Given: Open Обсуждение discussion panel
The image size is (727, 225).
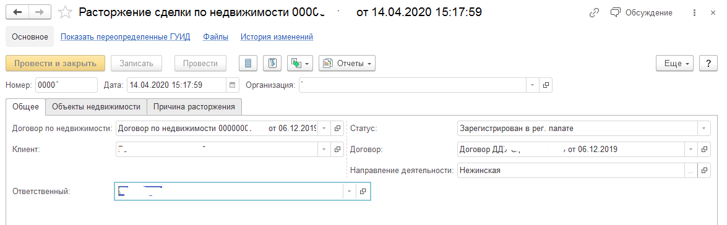Looking at the screenshot, I should [642, 12].
